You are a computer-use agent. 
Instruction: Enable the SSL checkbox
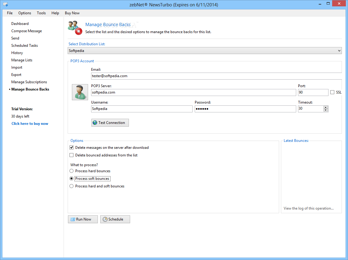(x=332, y=92)
